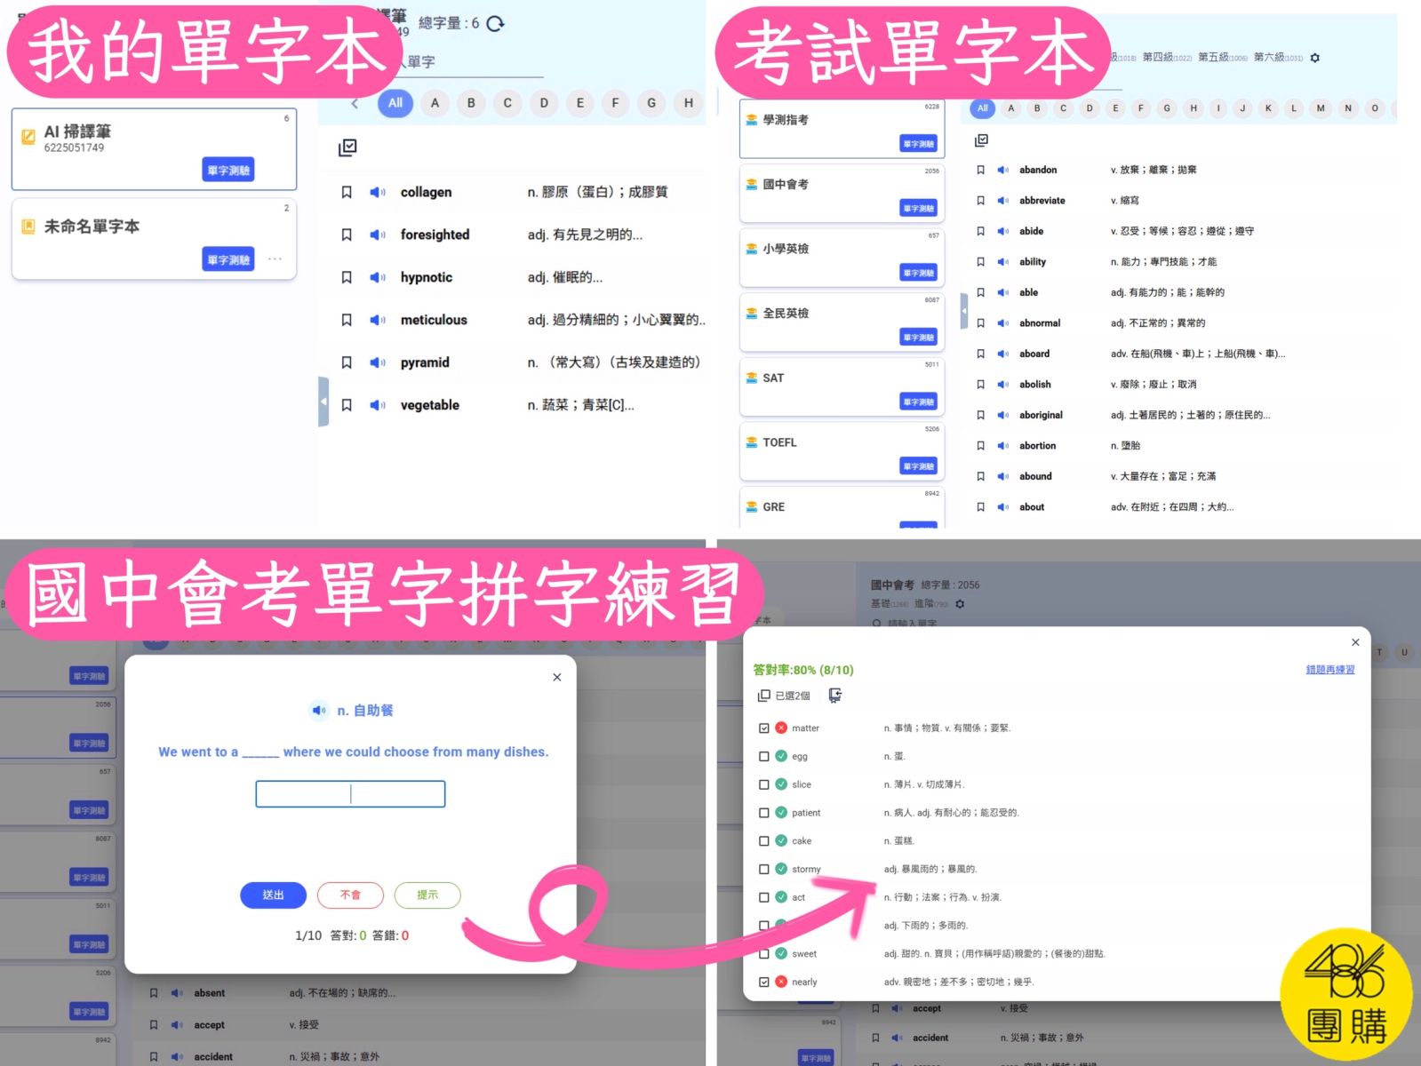Play pronunciation for the word collagen
Image resolution: width=1421 pixels, height=1066 pixels.
[x=378, y=193]
